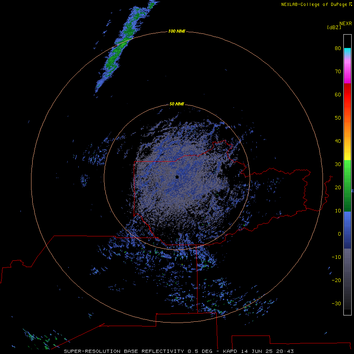Click the 20 value on dBZ scale
354x354 pixels.
point(338,188)
